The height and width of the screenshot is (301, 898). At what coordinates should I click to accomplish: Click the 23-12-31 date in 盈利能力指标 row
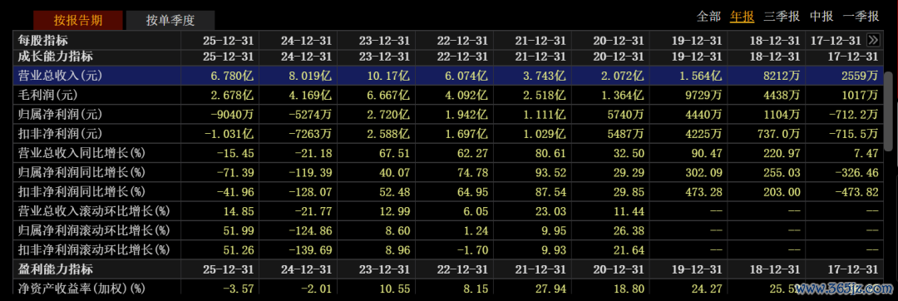click(x=384, y=269)
